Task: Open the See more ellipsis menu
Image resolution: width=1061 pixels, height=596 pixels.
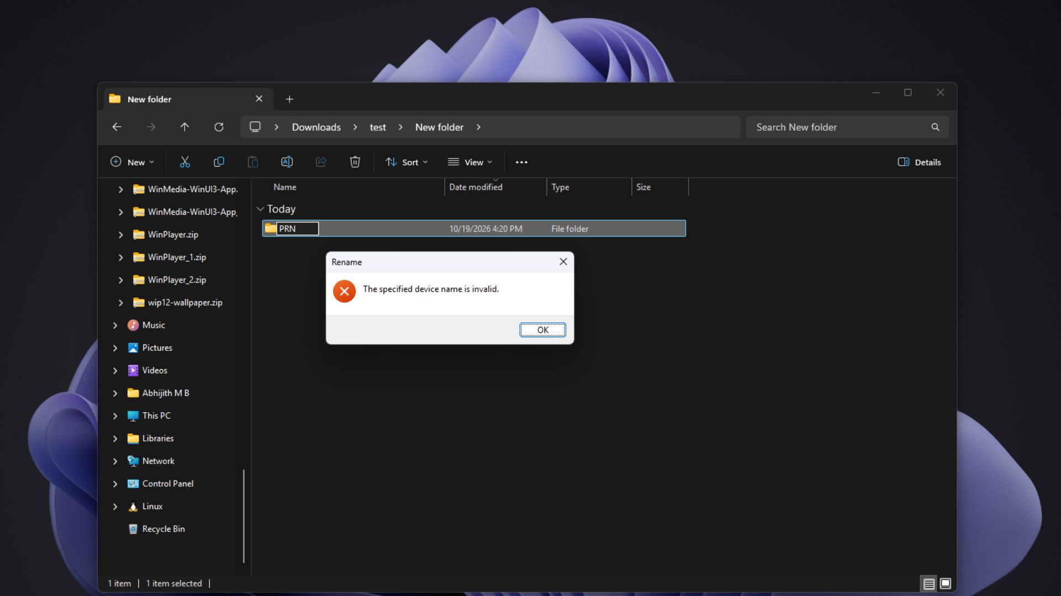Action: point(522,162)
